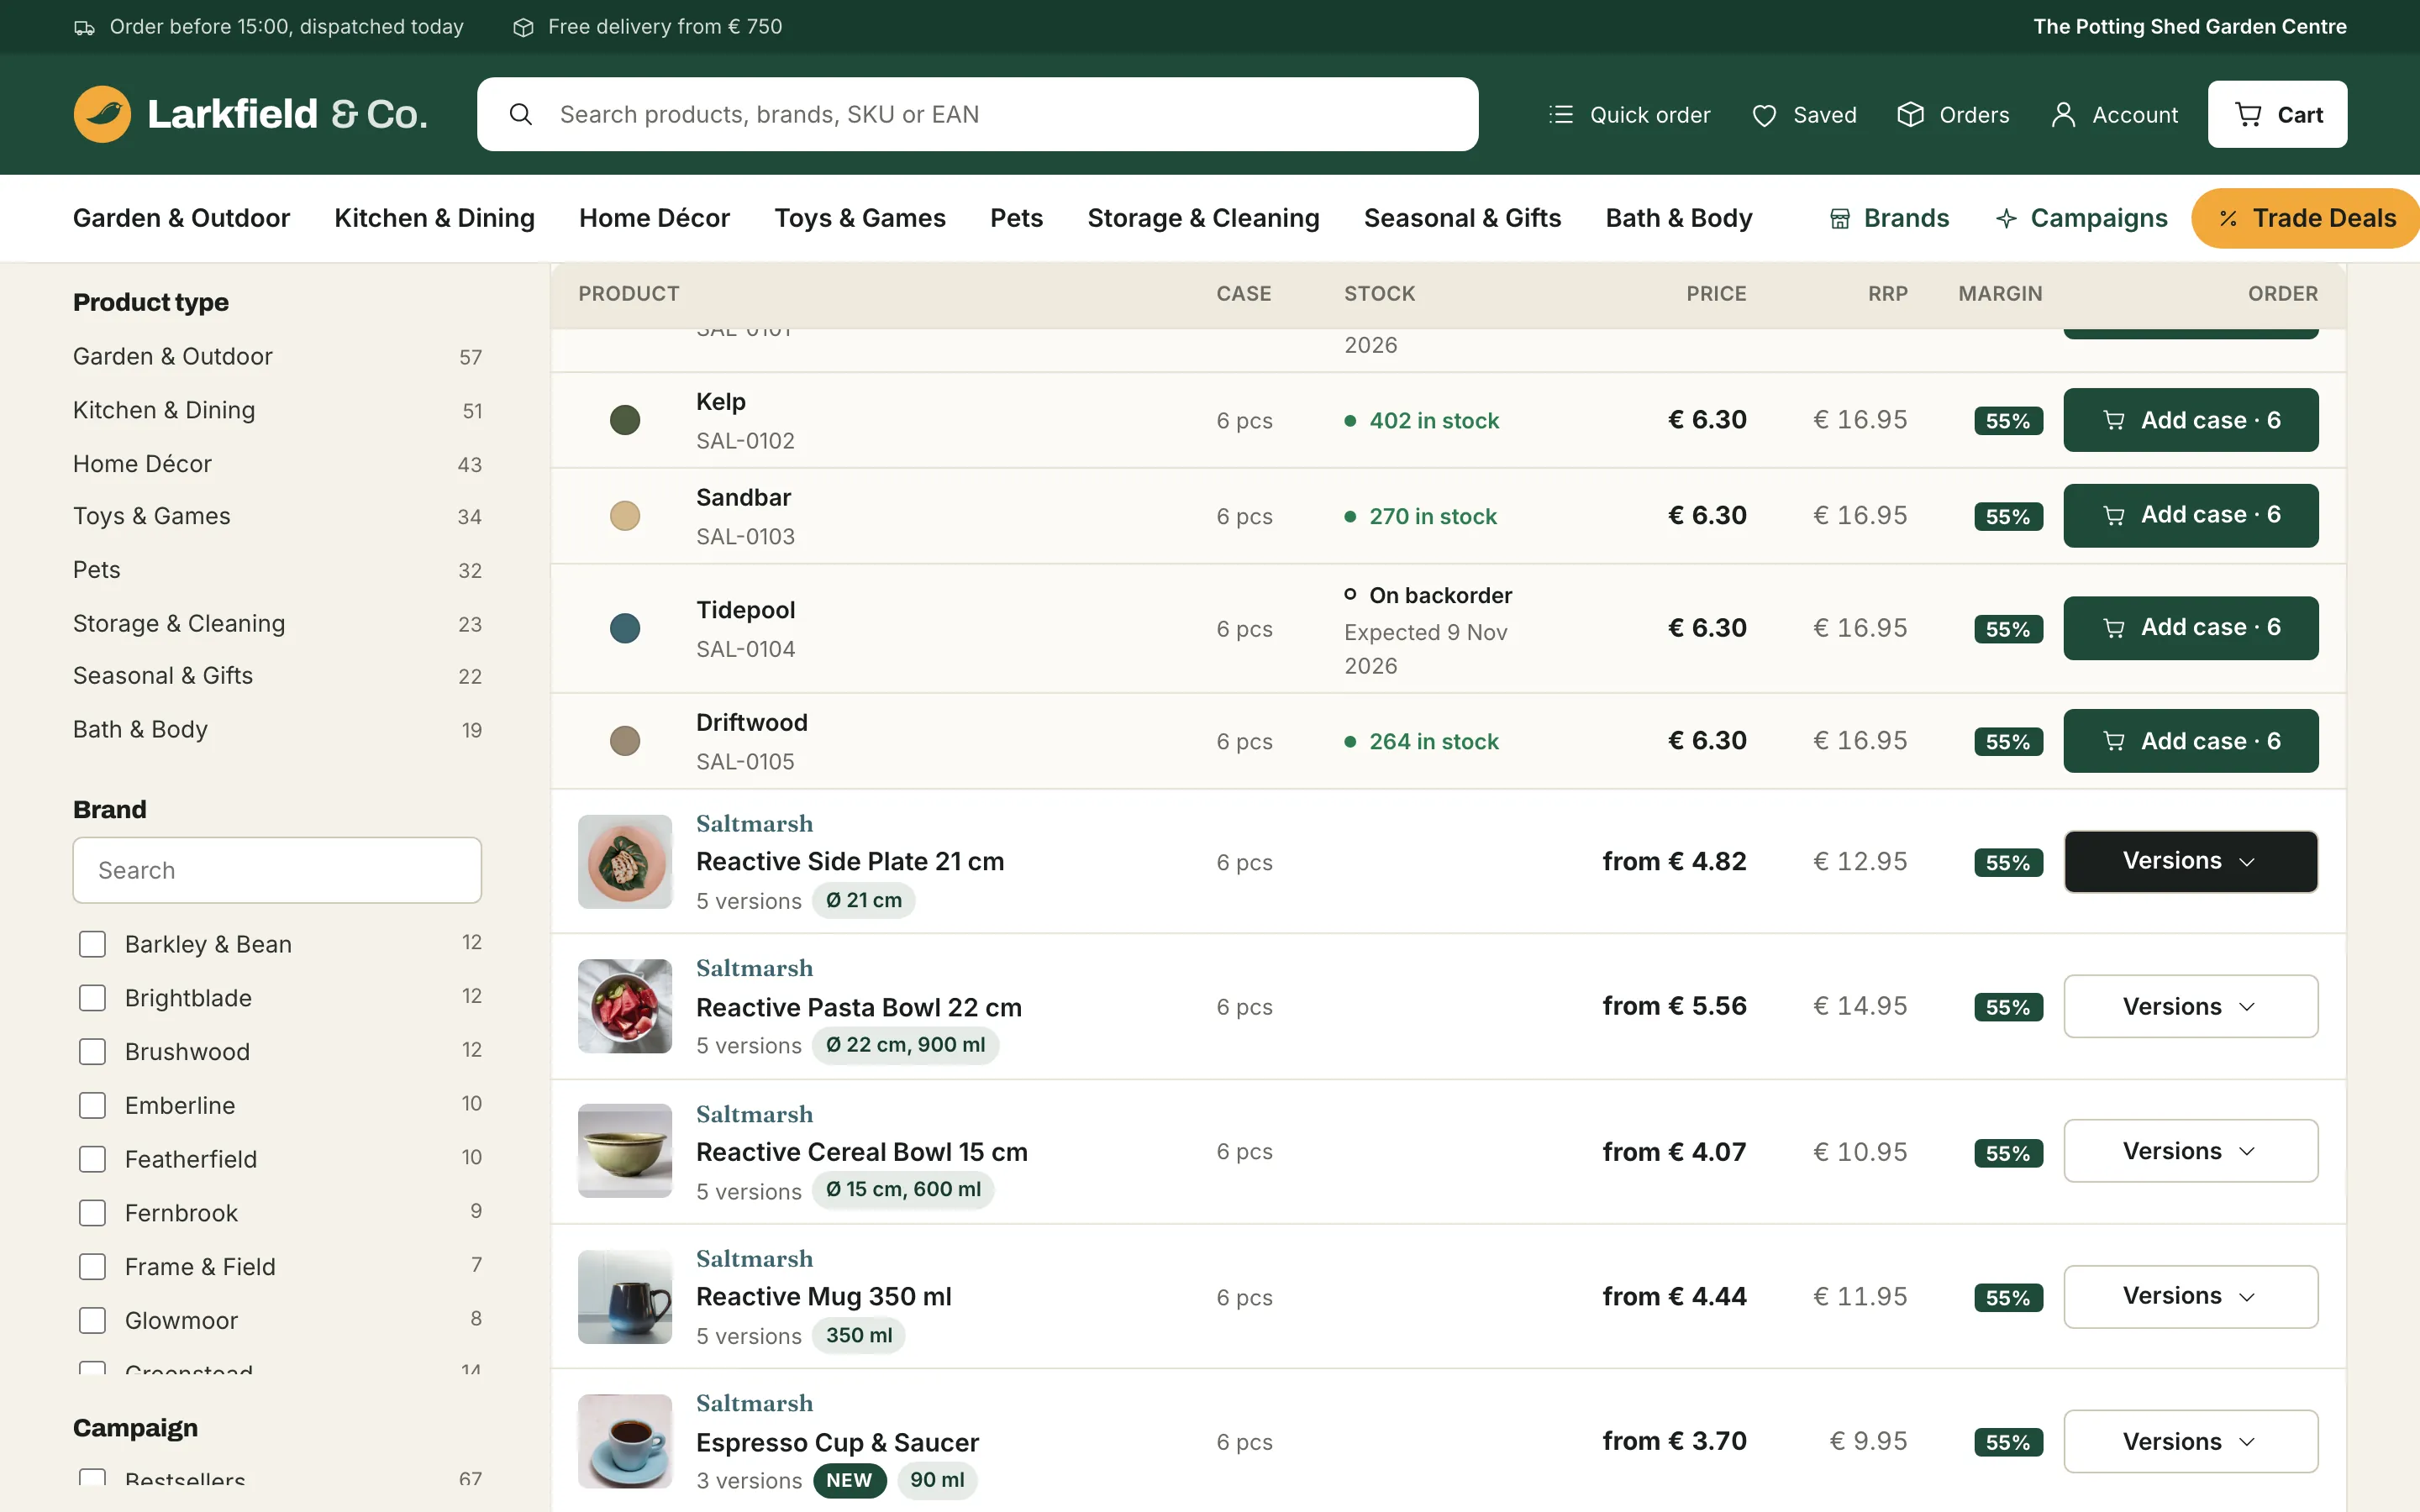Open Reactive Mug 350 ml thumbnail
Viewport: 2420px width, 1512px height.
(x=625, y=1296)
